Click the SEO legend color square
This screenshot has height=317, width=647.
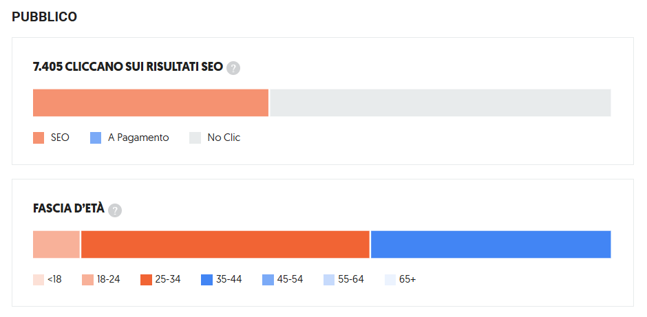pos(39,138)
